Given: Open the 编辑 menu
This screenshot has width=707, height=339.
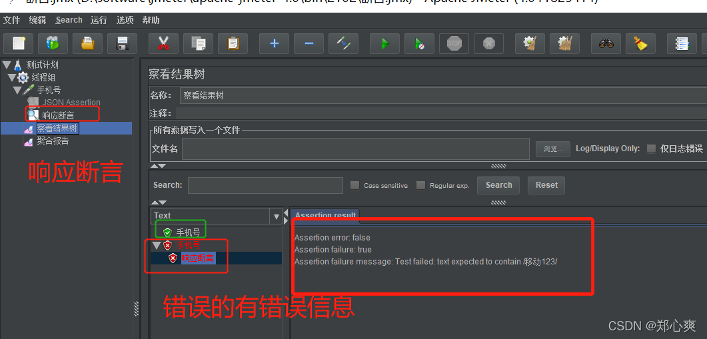Looking at the screenshot, I should click(37, 20).
